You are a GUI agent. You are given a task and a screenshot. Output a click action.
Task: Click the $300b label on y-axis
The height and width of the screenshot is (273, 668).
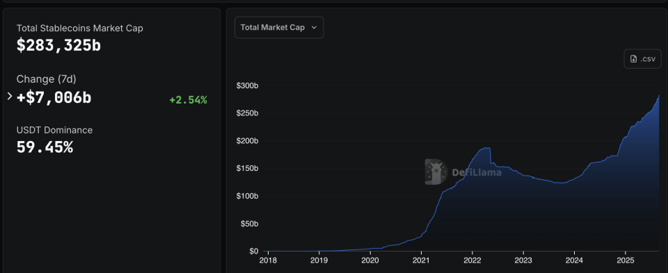pos(248,86)
